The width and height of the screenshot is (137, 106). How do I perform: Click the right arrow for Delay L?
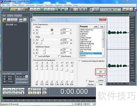click(61, 40)
